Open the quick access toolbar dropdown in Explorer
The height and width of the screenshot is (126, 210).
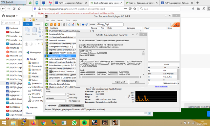[36, 20]
